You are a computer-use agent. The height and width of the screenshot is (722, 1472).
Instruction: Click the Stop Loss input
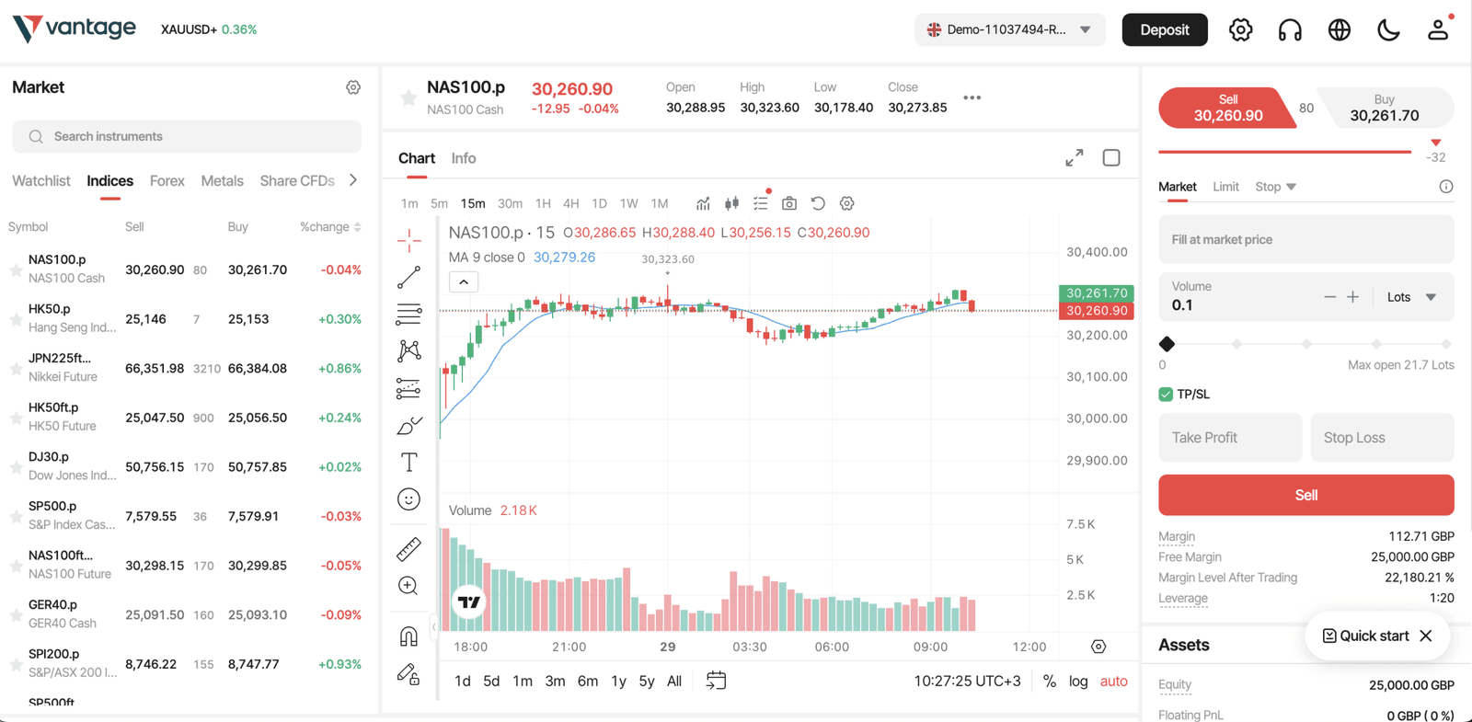[x=1382, y=438]
